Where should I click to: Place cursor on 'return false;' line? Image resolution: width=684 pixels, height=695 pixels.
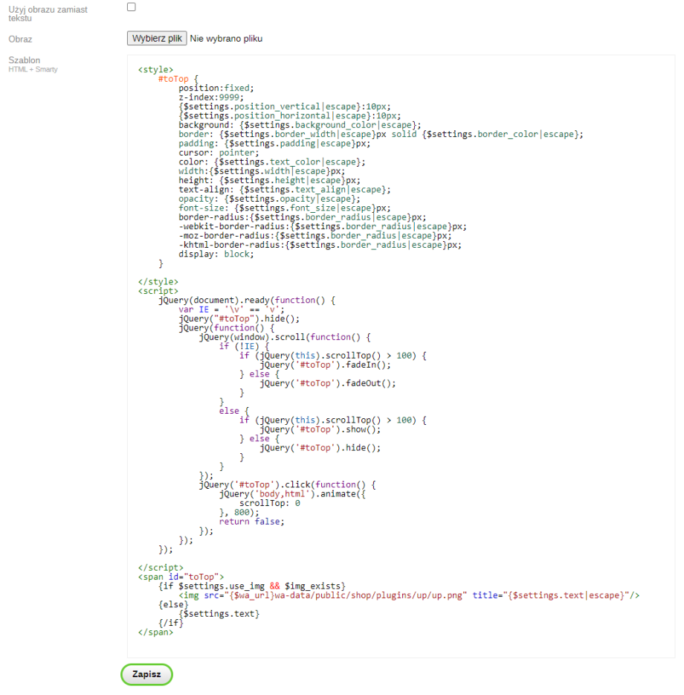point(251,522)
